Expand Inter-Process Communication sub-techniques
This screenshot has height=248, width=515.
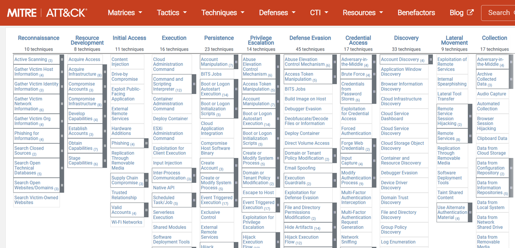(194, 175)
